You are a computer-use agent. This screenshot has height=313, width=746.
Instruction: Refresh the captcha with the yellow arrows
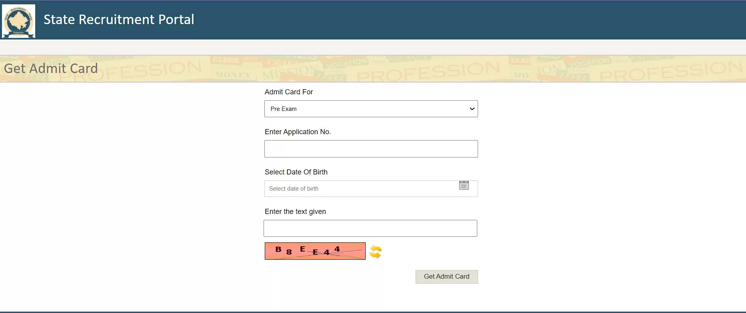tap(375, 251)
